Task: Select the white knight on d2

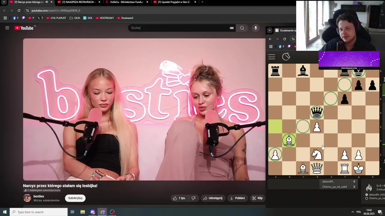Action: (317, 154)
